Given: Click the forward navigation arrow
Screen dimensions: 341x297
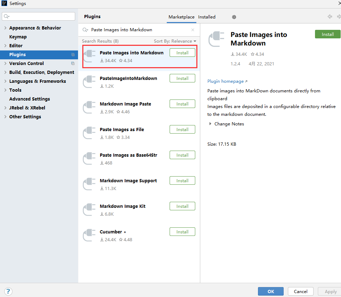Looking at the screenshot, I should tap(339, 16).
